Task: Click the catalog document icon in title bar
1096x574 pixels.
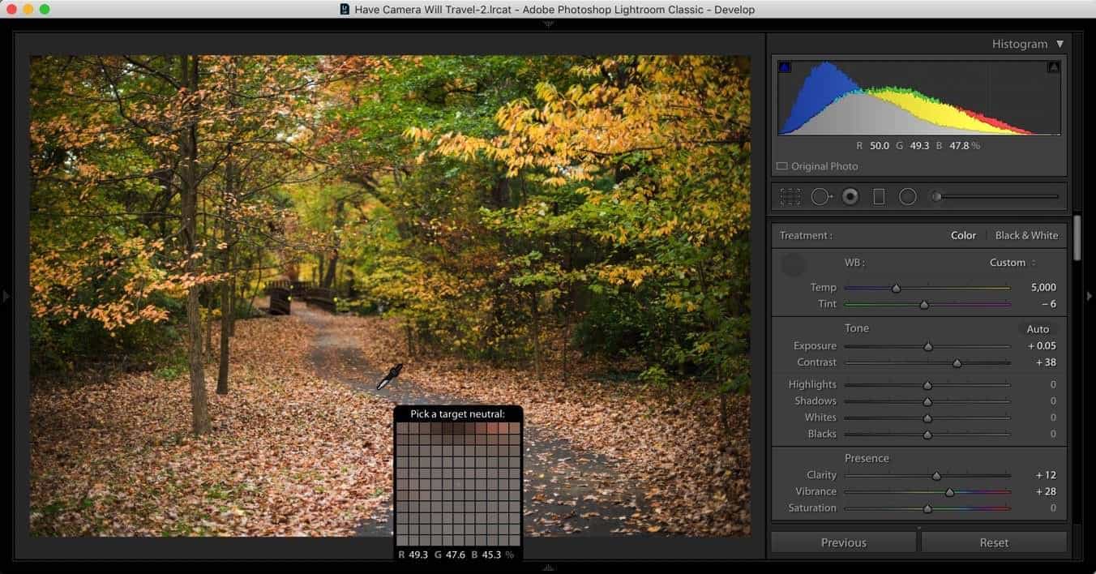Action: [345, 10]
